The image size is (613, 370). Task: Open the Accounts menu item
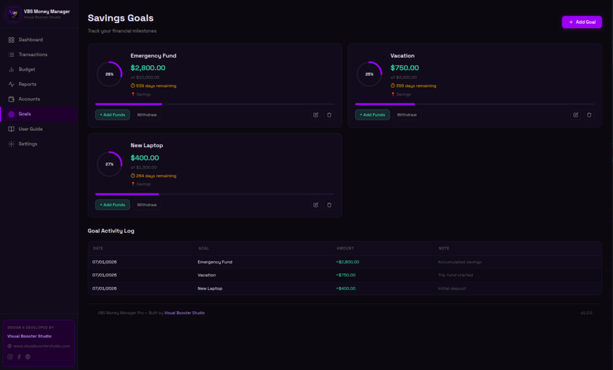click(38, 99)
